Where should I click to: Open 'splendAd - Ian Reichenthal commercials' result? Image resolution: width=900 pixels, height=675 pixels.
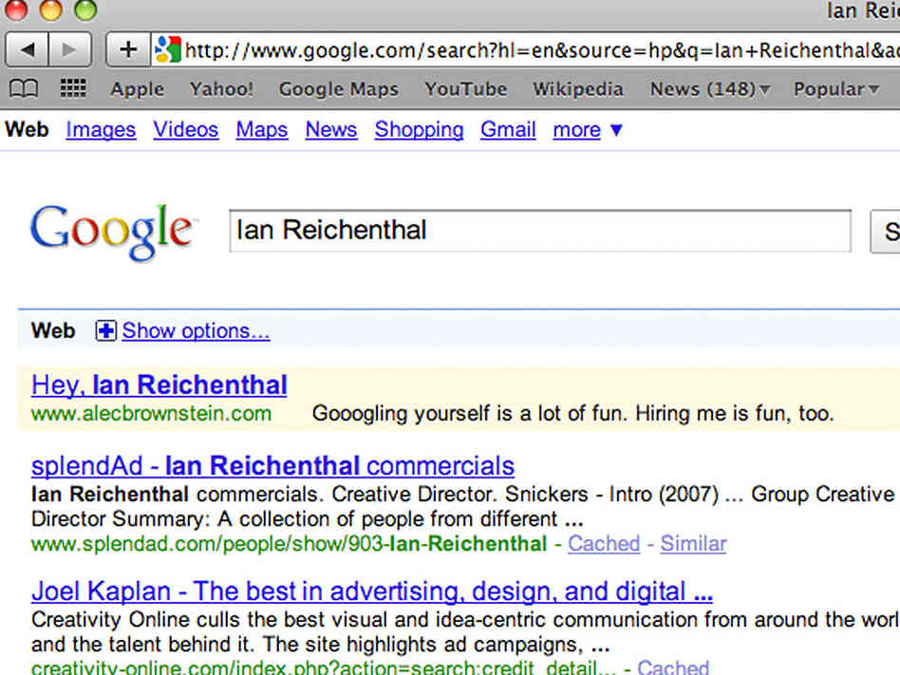tap(272, 466)
